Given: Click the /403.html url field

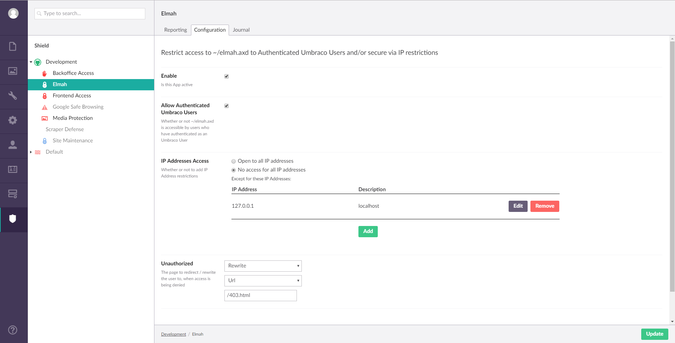Looking at the screenshot, I should (x=261, y=296).
